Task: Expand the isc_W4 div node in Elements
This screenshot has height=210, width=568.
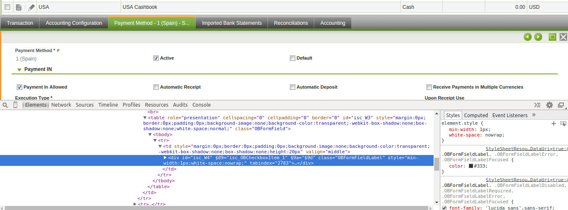Action: tap(165, 157)
